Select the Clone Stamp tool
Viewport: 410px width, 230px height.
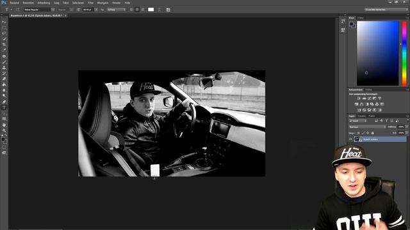[4, 68]
